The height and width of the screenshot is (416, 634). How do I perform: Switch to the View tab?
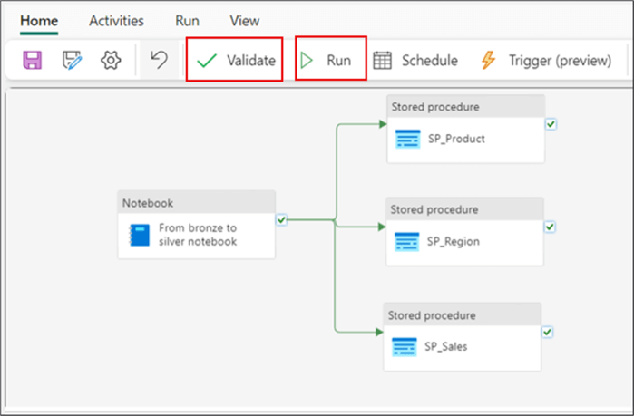[x=244, y=20]
